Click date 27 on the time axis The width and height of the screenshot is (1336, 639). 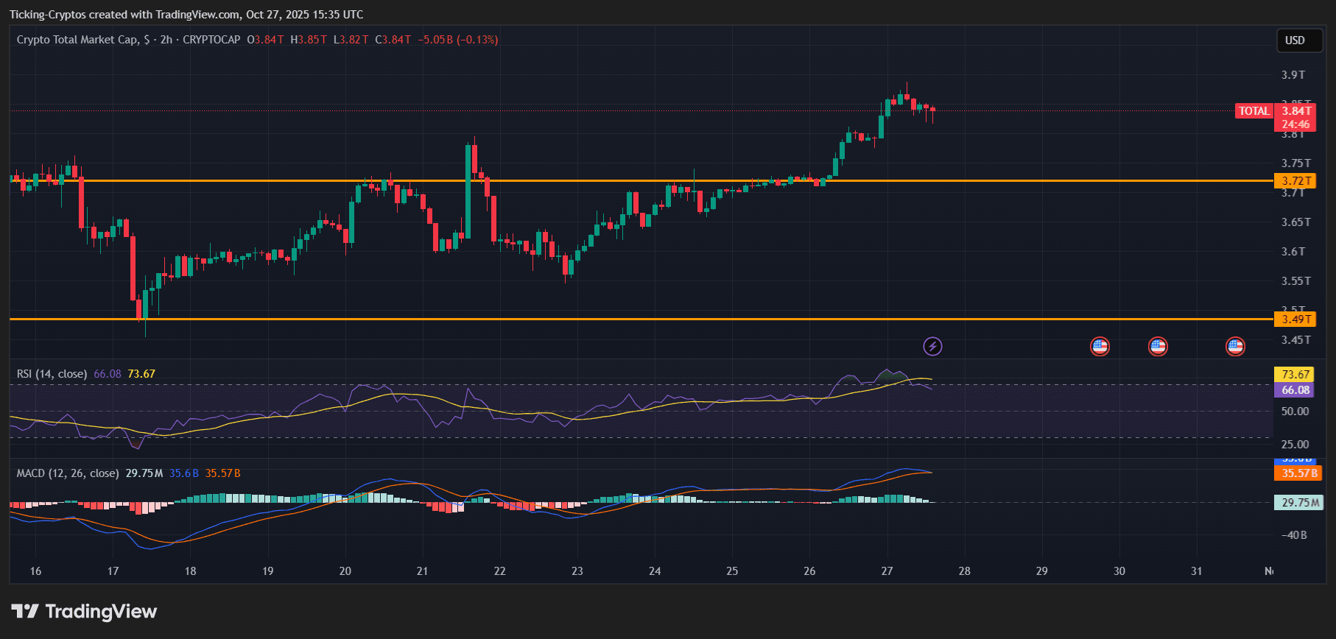pyautogui.click(x=887, y=571)
